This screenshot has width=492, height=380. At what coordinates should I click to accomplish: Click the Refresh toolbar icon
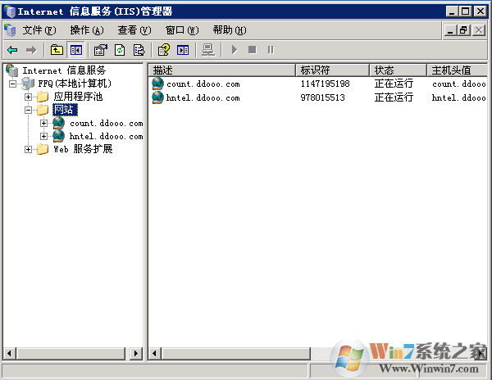(120, 50)
